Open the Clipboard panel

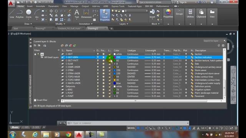point(201,13)
